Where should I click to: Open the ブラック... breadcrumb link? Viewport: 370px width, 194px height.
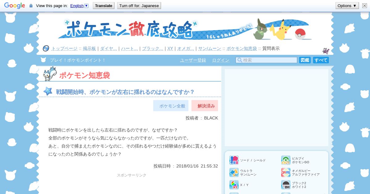153,49
